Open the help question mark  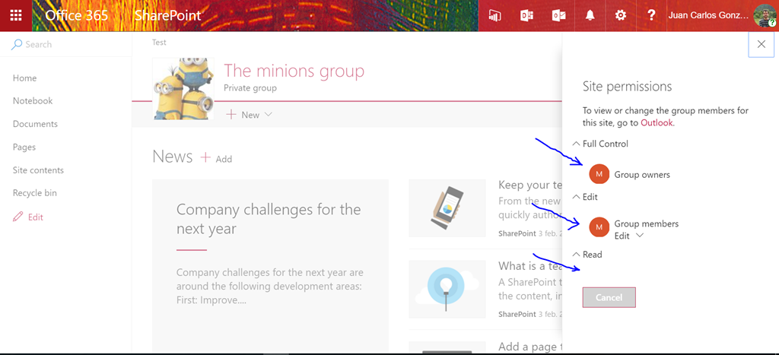[x=651, y=15]
